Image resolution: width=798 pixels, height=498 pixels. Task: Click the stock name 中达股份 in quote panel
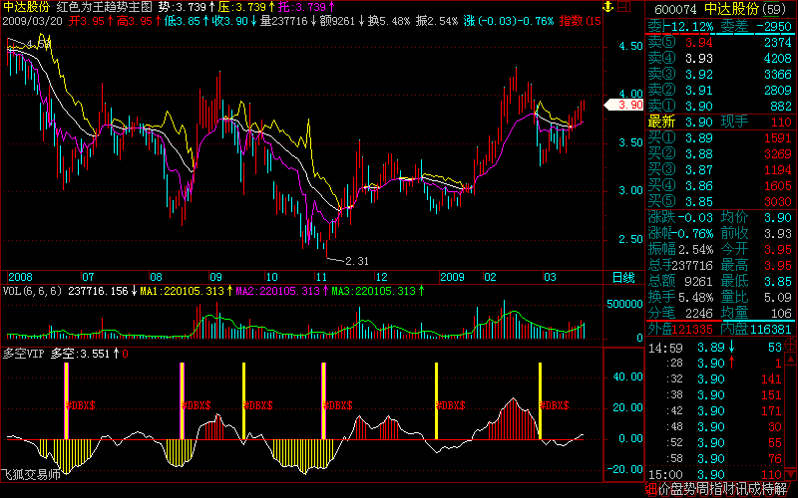(x=731, y=9)
